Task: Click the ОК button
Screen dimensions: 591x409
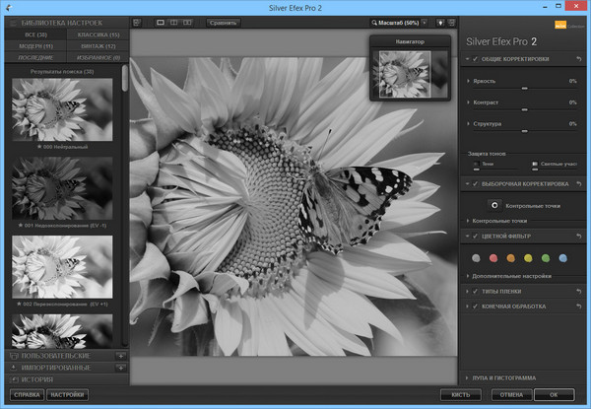Action: (555, 394)
